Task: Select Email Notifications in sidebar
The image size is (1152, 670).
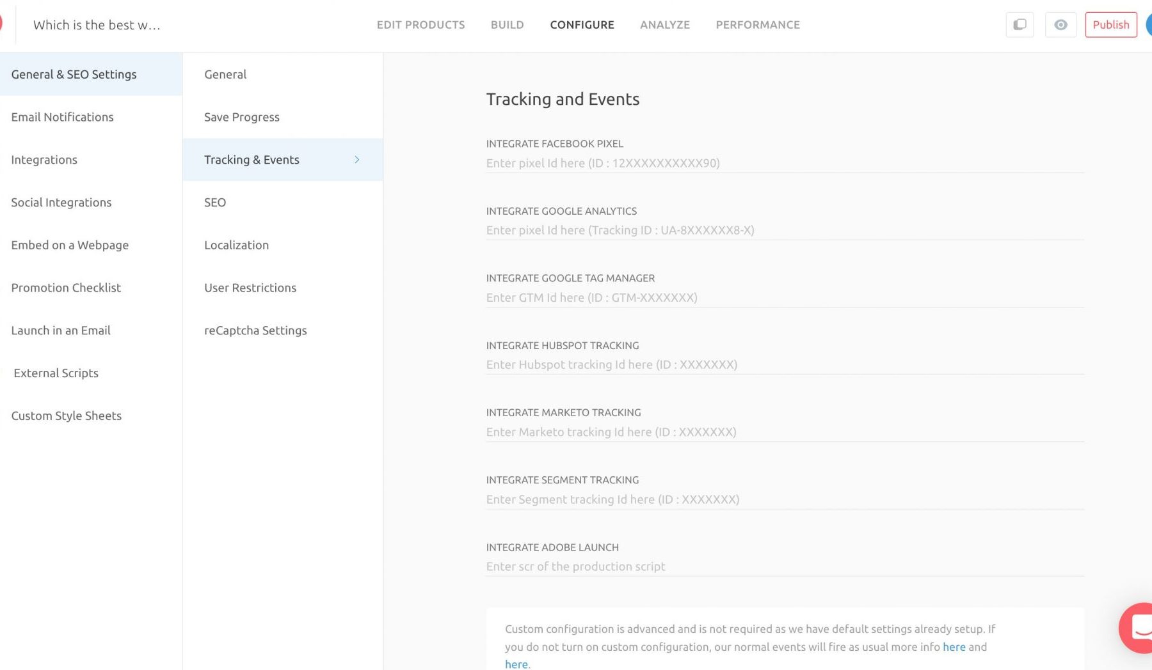Action: 62,117
